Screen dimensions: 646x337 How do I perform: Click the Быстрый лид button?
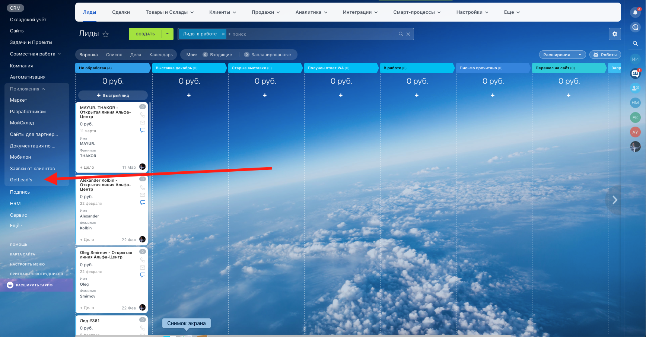[113, 95]
